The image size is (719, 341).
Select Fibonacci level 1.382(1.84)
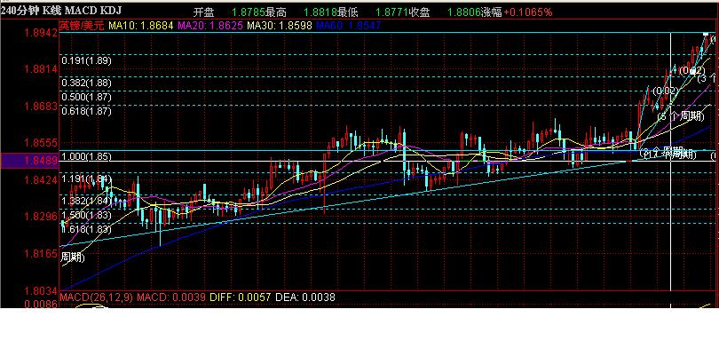[86, 201]
